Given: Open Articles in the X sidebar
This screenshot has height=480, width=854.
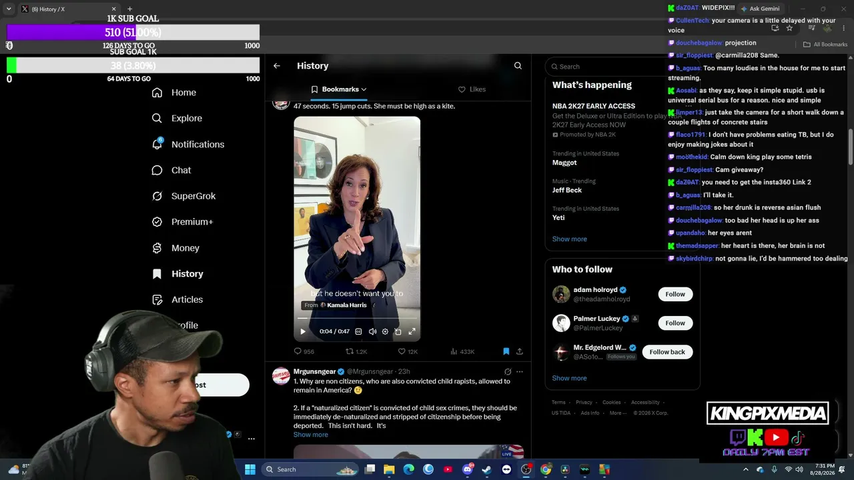Looking at the screenshot, I should (177, 299).
